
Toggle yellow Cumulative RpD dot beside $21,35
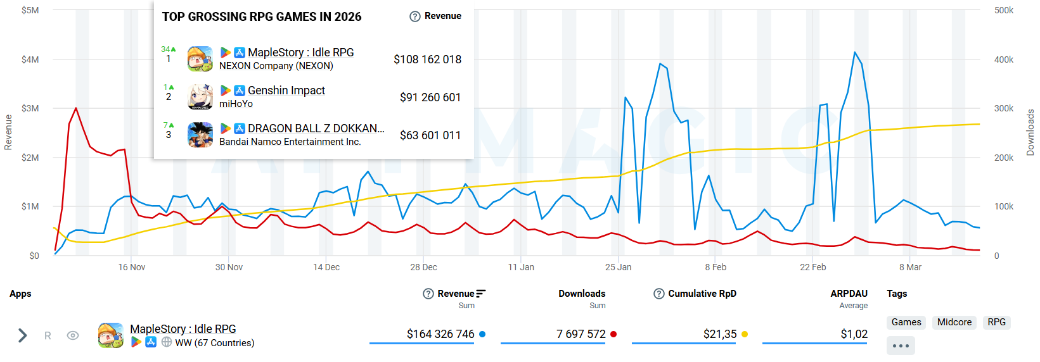(x=745, y=334)
